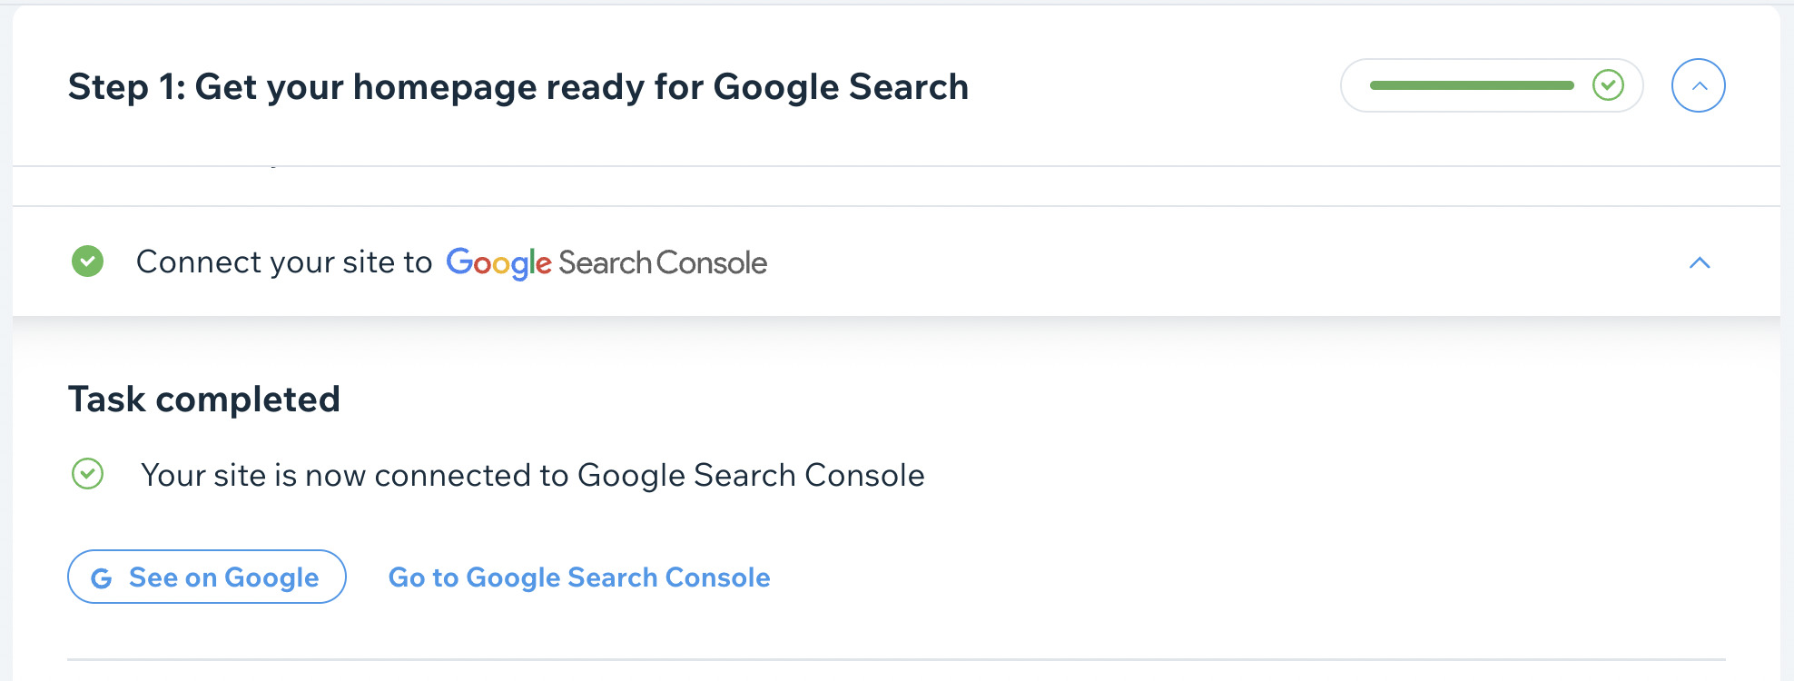The width and height of the screenshot is (1794, 681).
Task: Click the Task completed heading
Action: (x=204, y=399)
